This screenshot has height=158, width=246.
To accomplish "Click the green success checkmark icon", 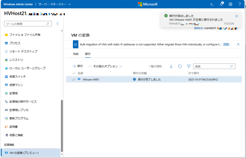I will 166,16.
